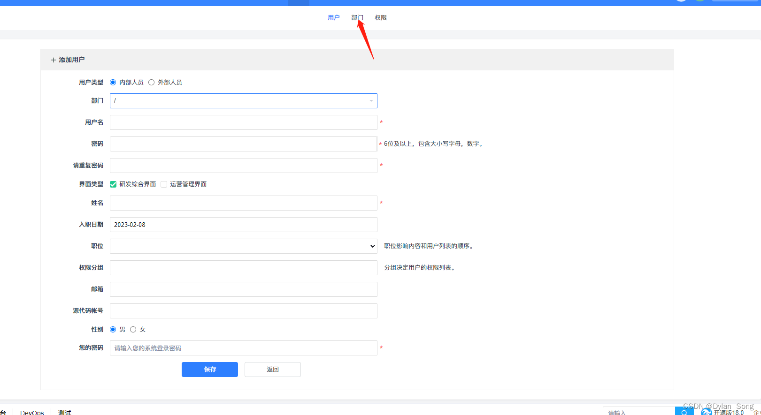Select 女 gender radio button
The height and width of the screenshot is (415, 761).
tap(133, 330)
